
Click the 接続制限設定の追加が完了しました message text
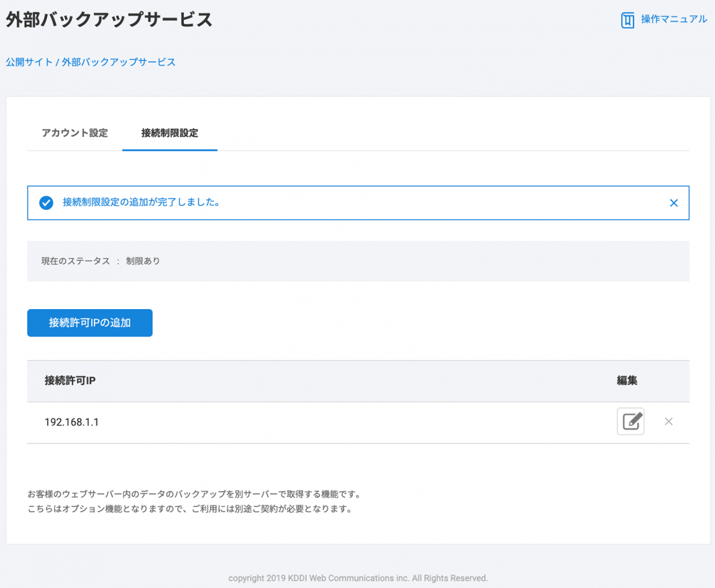click(x=142, y=202)
